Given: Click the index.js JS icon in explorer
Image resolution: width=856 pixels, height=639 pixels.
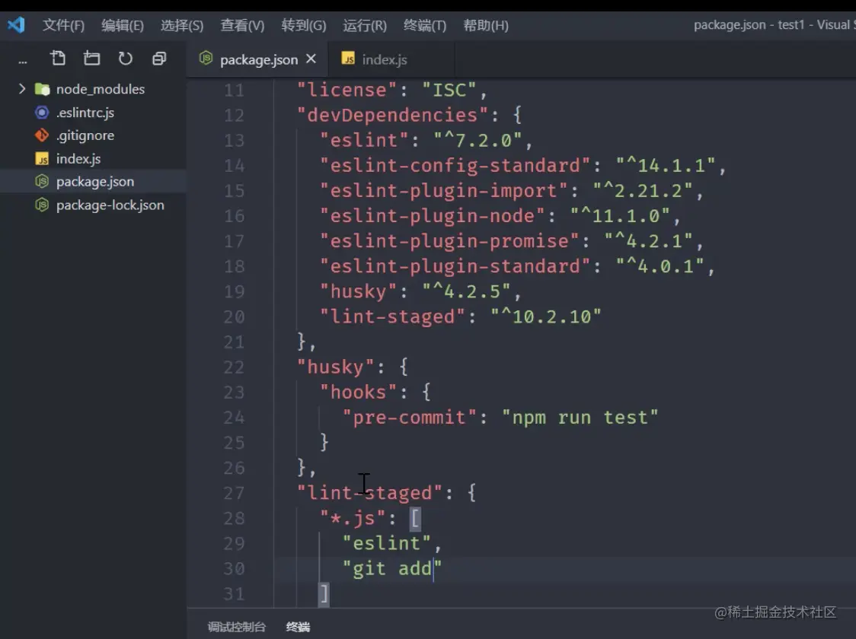Looking at the screenshot, I should [x=42, y=159].
